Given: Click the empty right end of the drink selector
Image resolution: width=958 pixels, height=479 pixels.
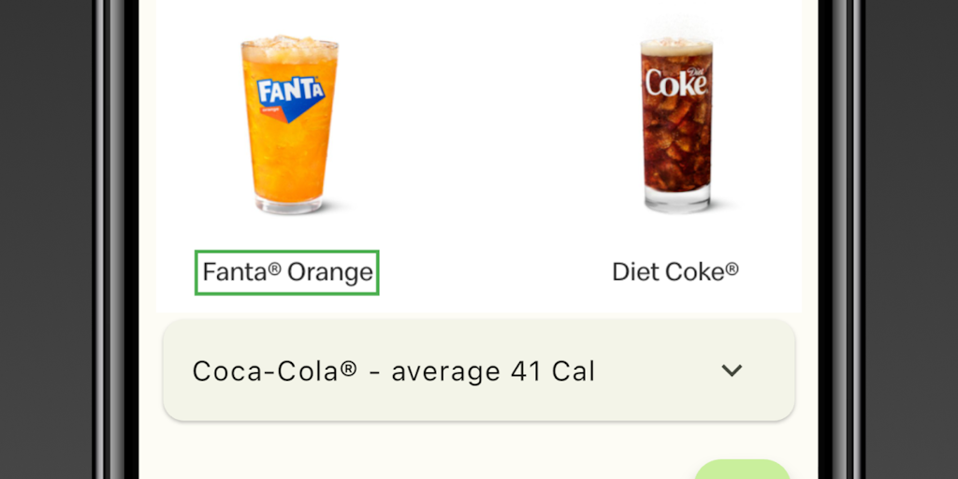Looking at the screenshot, I should click(772, 370).
